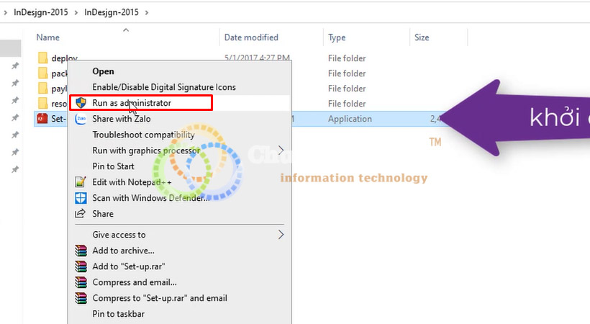Click File folder type in deploy row
This screenshot has height=324, width=590.
tap(347, 58)
